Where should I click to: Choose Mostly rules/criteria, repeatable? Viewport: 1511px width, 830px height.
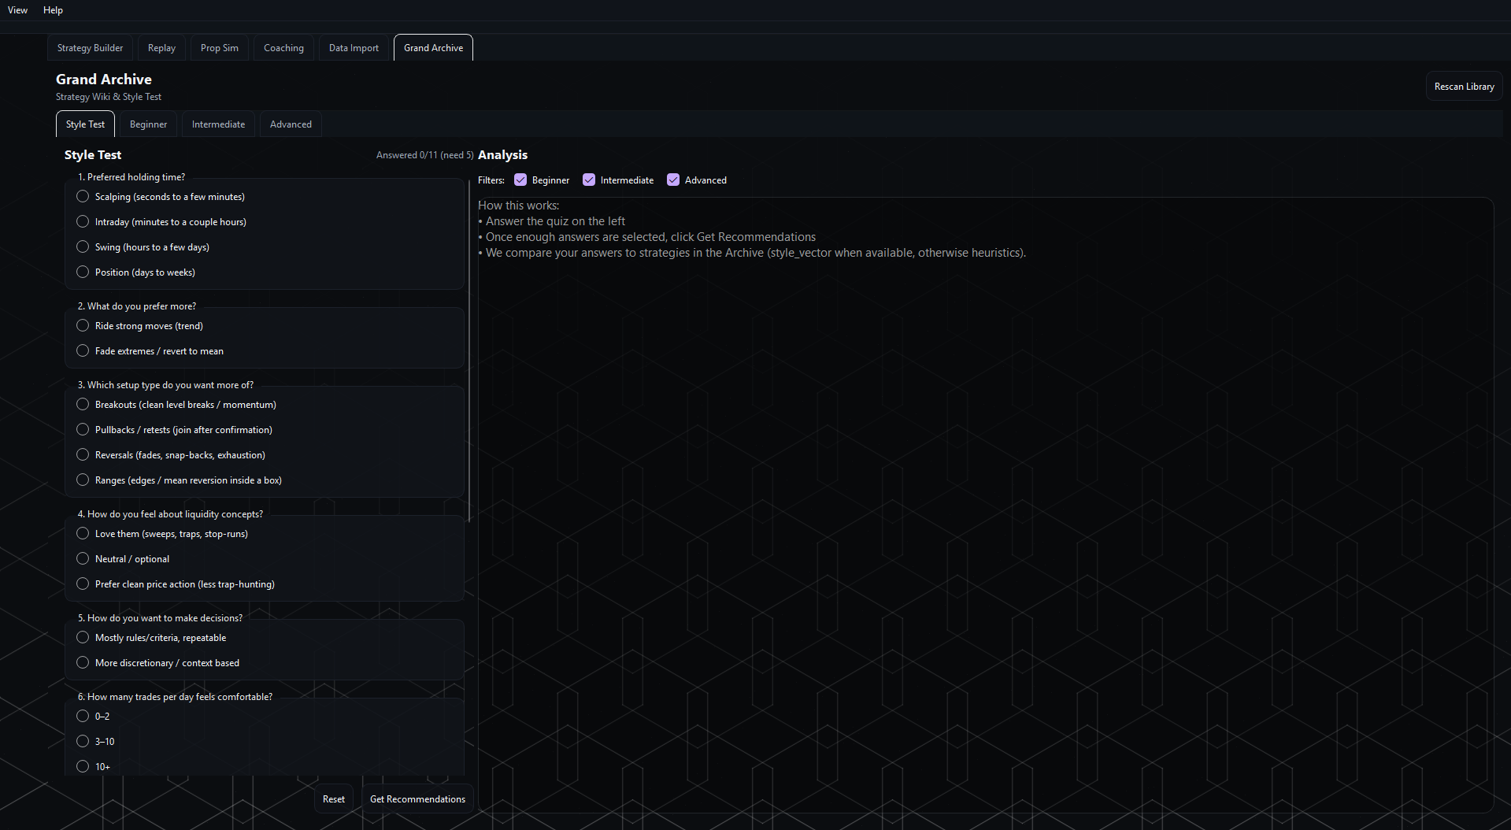tap(83, 638)
